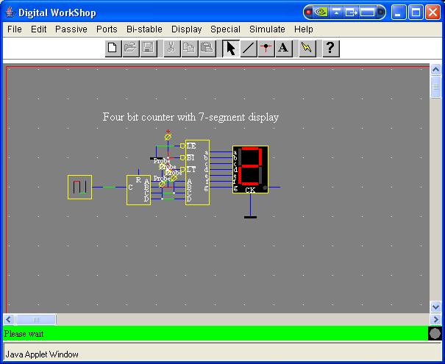This screenshot has width=445, height=364.
Task: Click the lightning bolt simulate icon
Action: [307, 49]
